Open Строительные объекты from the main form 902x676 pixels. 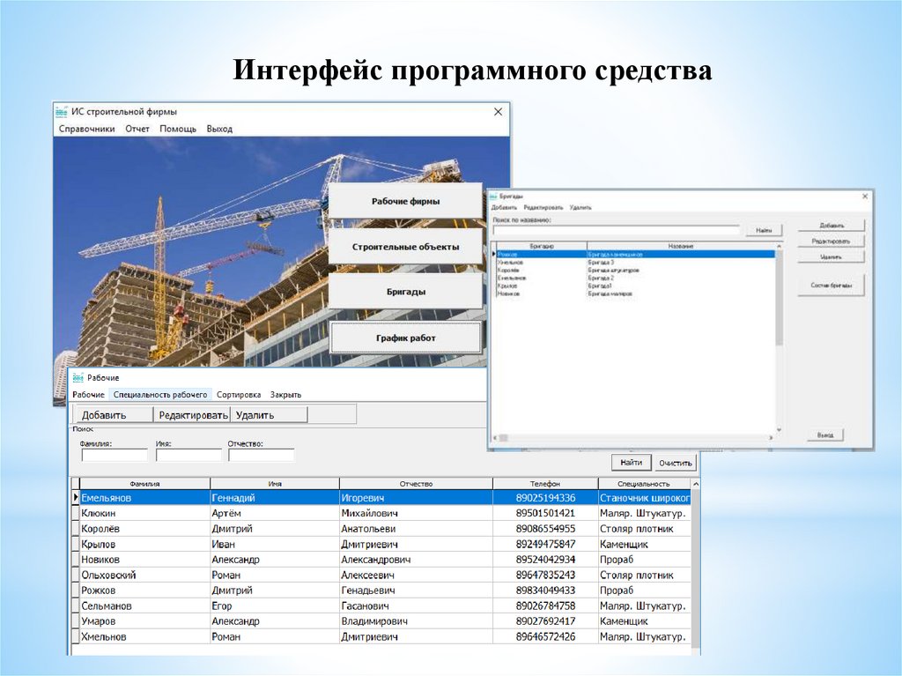[x=405, y=248]
